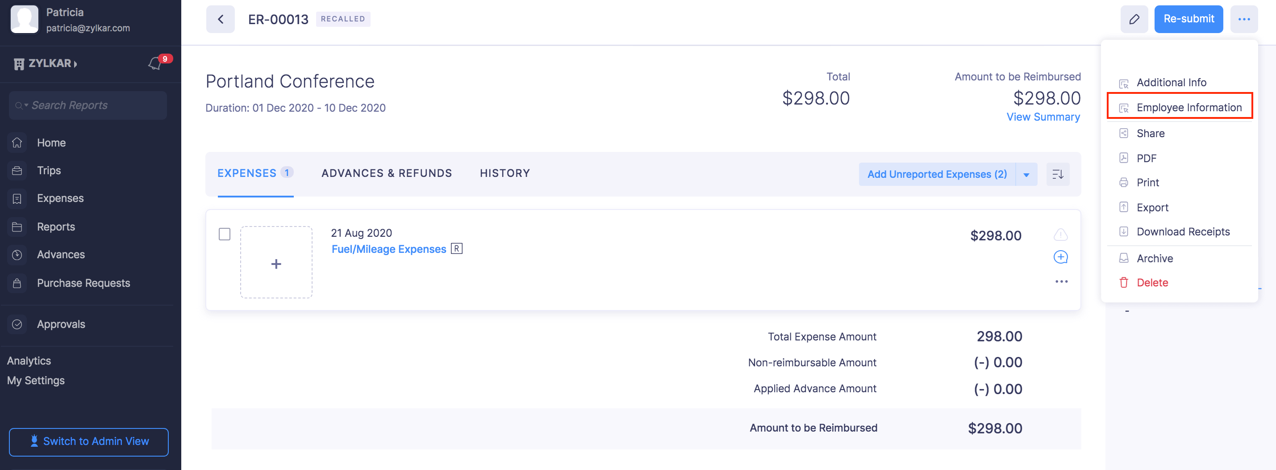This screenshot has width=1276, height=470.
Task: Select Download Receipts in the menu
Action: (1183, 231)
